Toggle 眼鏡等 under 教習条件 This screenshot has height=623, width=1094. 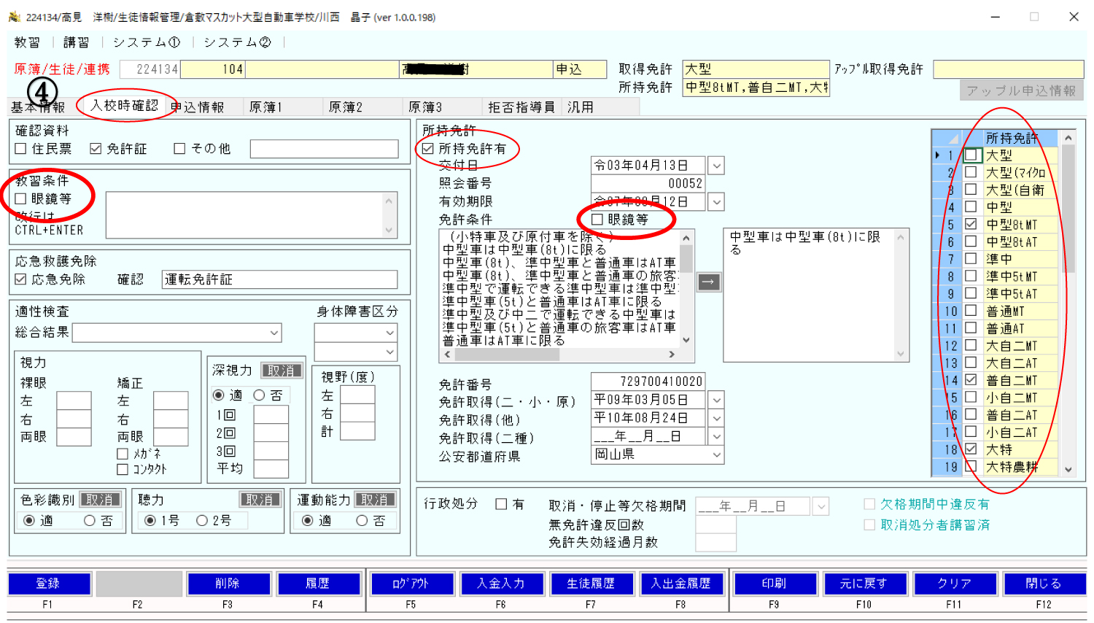21,199
